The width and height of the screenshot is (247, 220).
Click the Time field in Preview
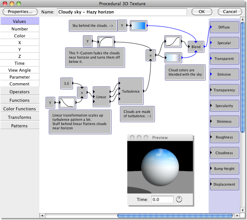[x=162, y=199]
